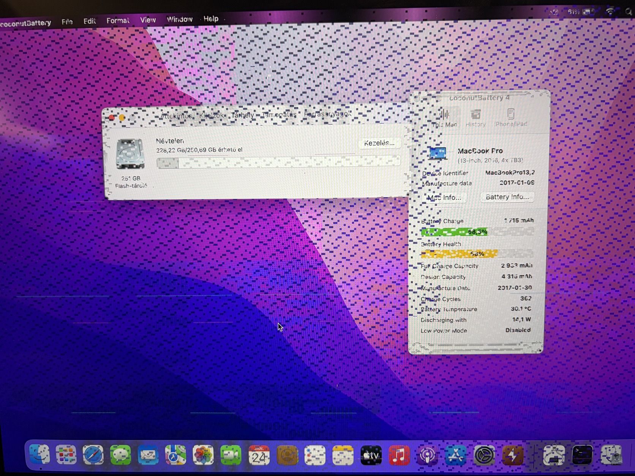
Task: Click the Névtelen disk drive icon
Action: tap(130, 154)
